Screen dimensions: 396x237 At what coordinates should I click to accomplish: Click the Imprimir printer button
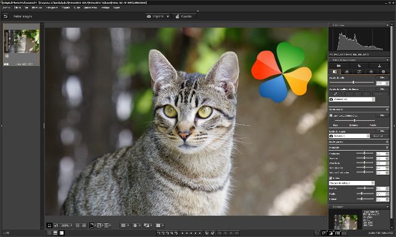point(155,17)
